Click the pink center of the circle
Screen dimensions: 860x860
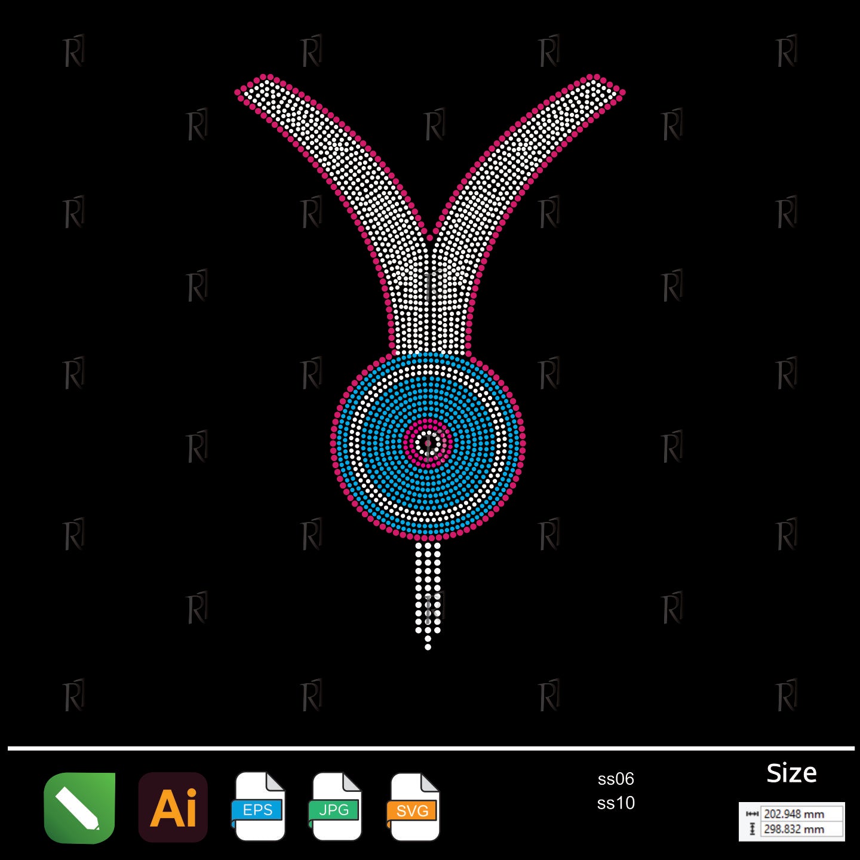(428, 443)
